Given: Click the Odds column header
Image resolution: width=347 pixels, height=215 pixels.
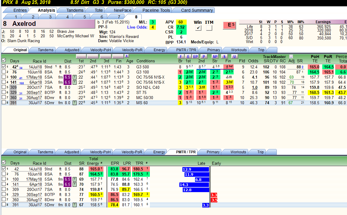Looking at the screenshot, I should [253, 61].
